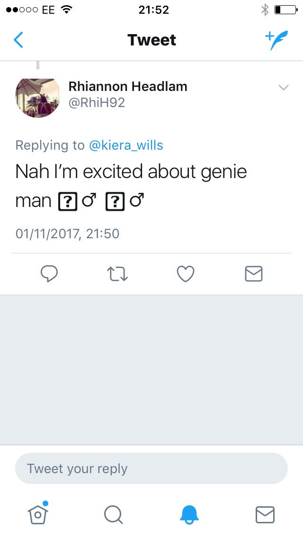Like the tweet with heart icon

click(186, 274)
